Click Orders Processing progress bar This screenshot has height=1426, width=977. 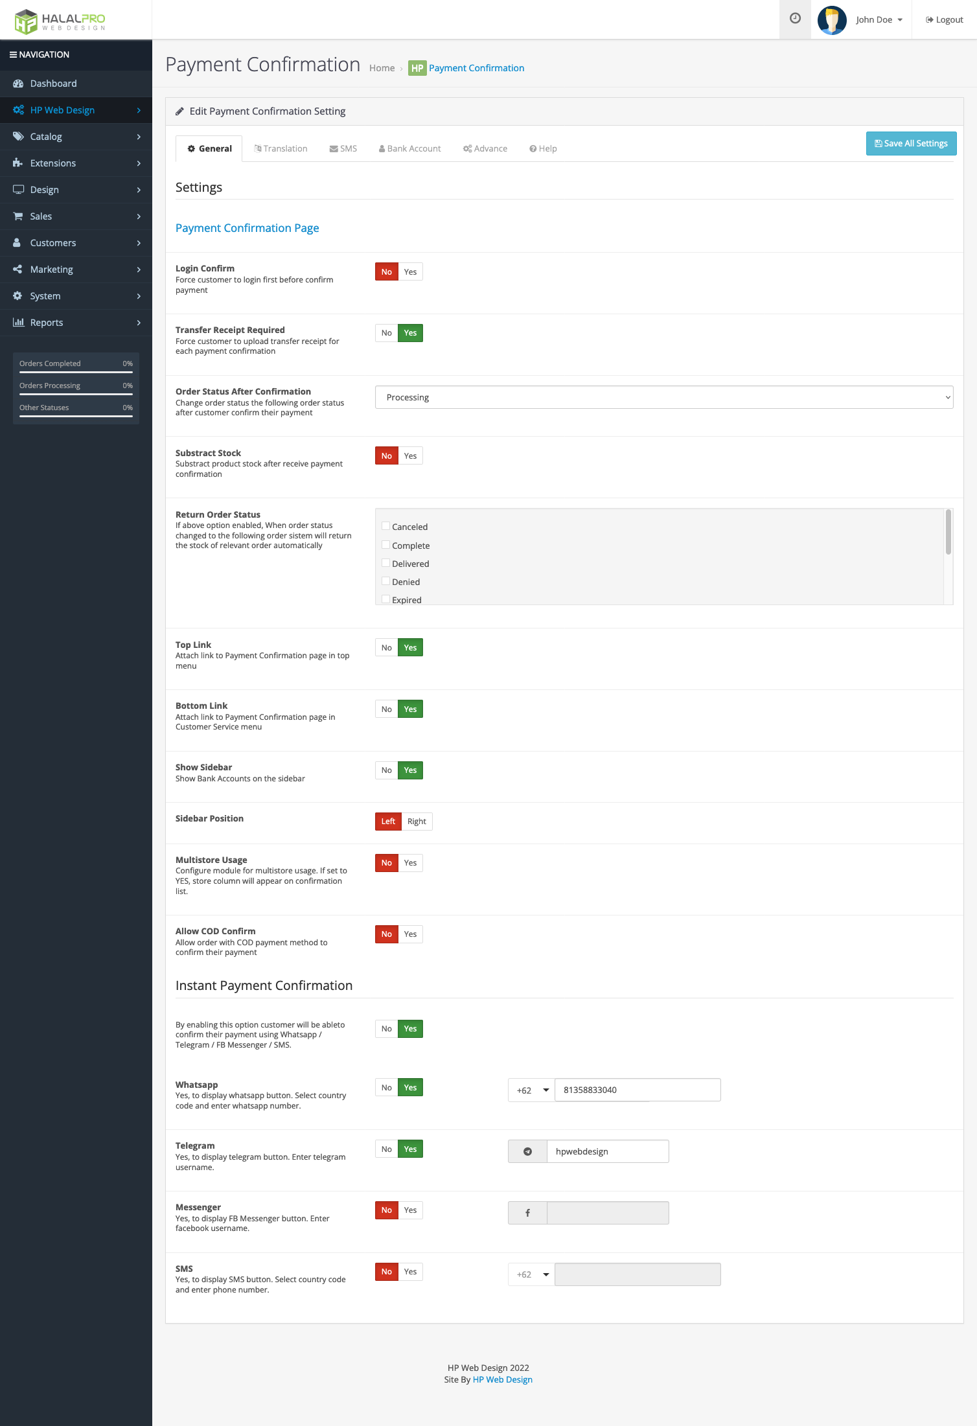click(x=76, y=394)
